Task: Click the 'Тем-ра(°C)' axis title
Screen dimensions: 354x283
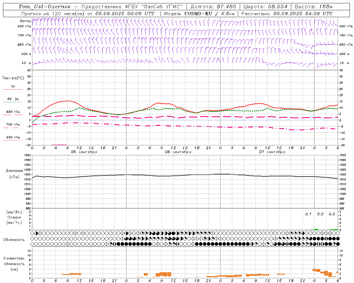Action: click(13, 78)
